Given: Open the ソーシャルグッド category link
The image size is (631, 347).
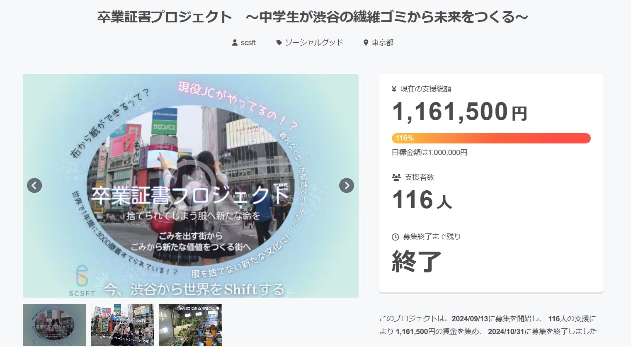Looking at the screenshot, I should tap(314, 43).
